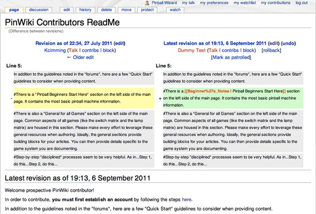Click the move tab
Screen dimensions: 316x214
tap(126, 10)
